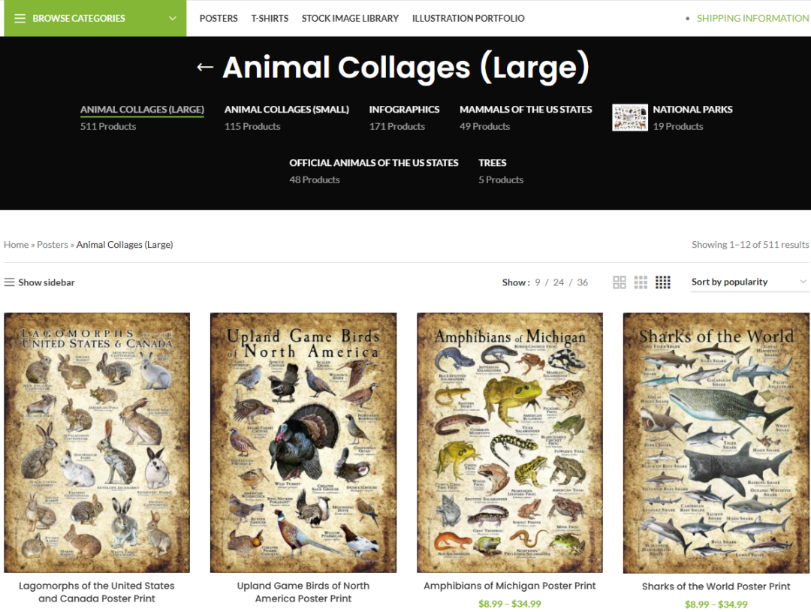
Task: Go to Stock Image Library
Action: (x=350, y=18)
